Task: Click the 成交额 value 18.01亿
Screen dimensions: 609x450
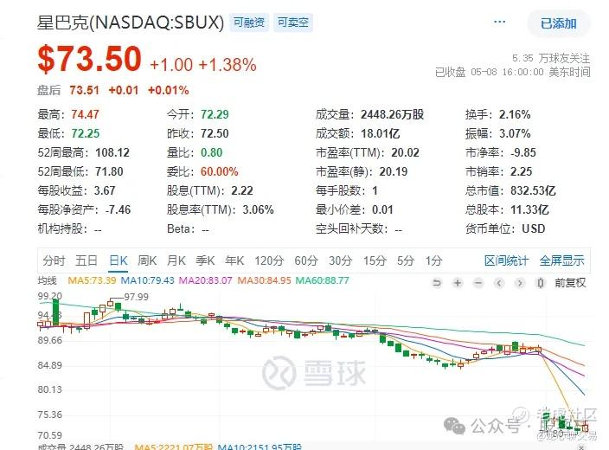Action: click(x=381, y=133)
